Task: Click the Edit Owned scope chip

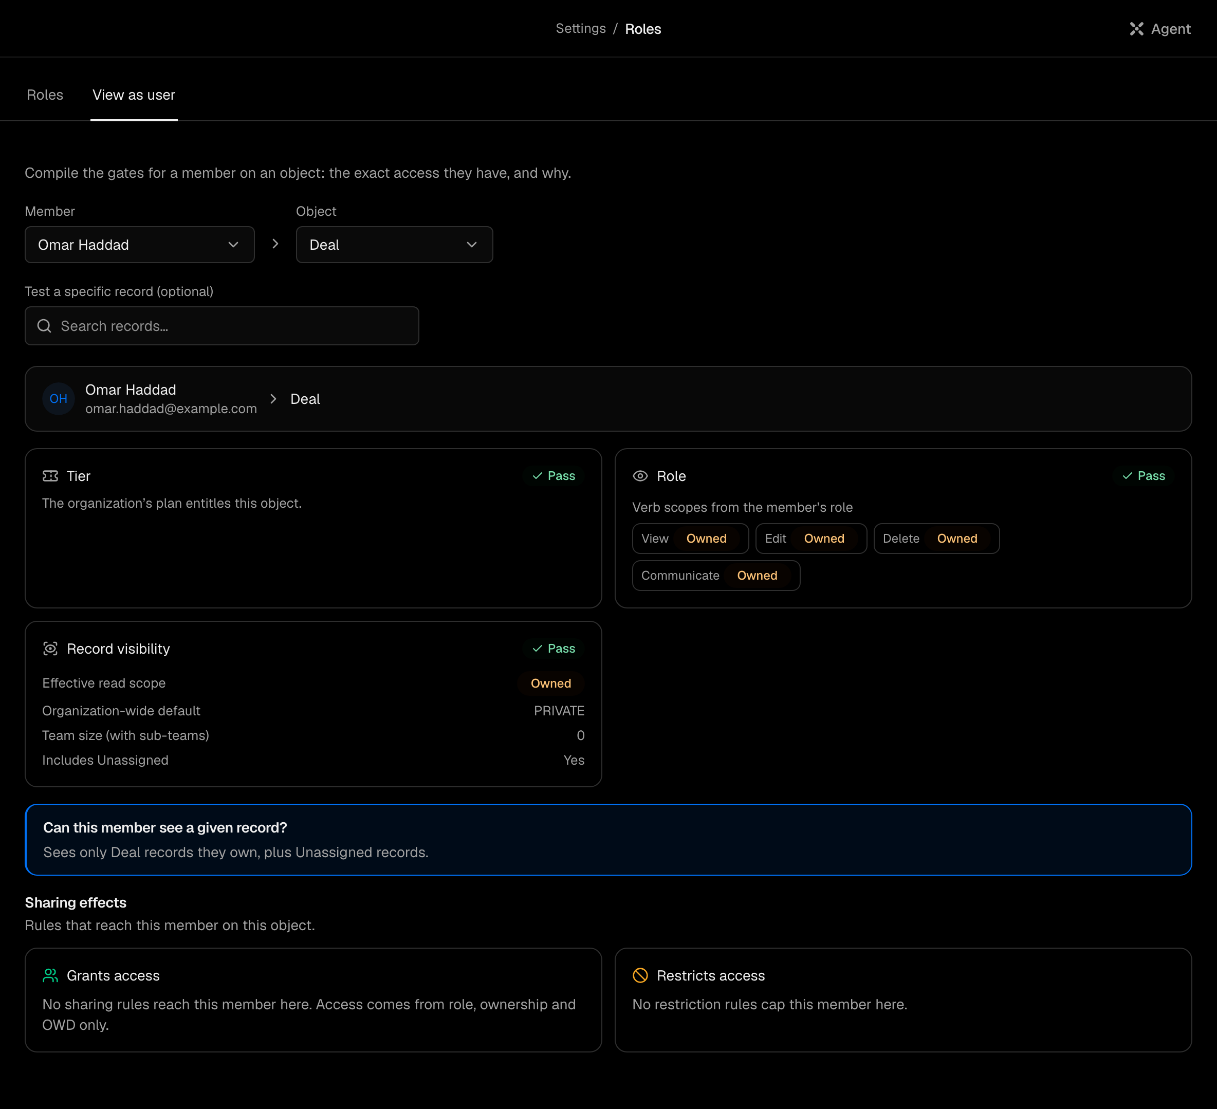Action: tap(810, 539)
